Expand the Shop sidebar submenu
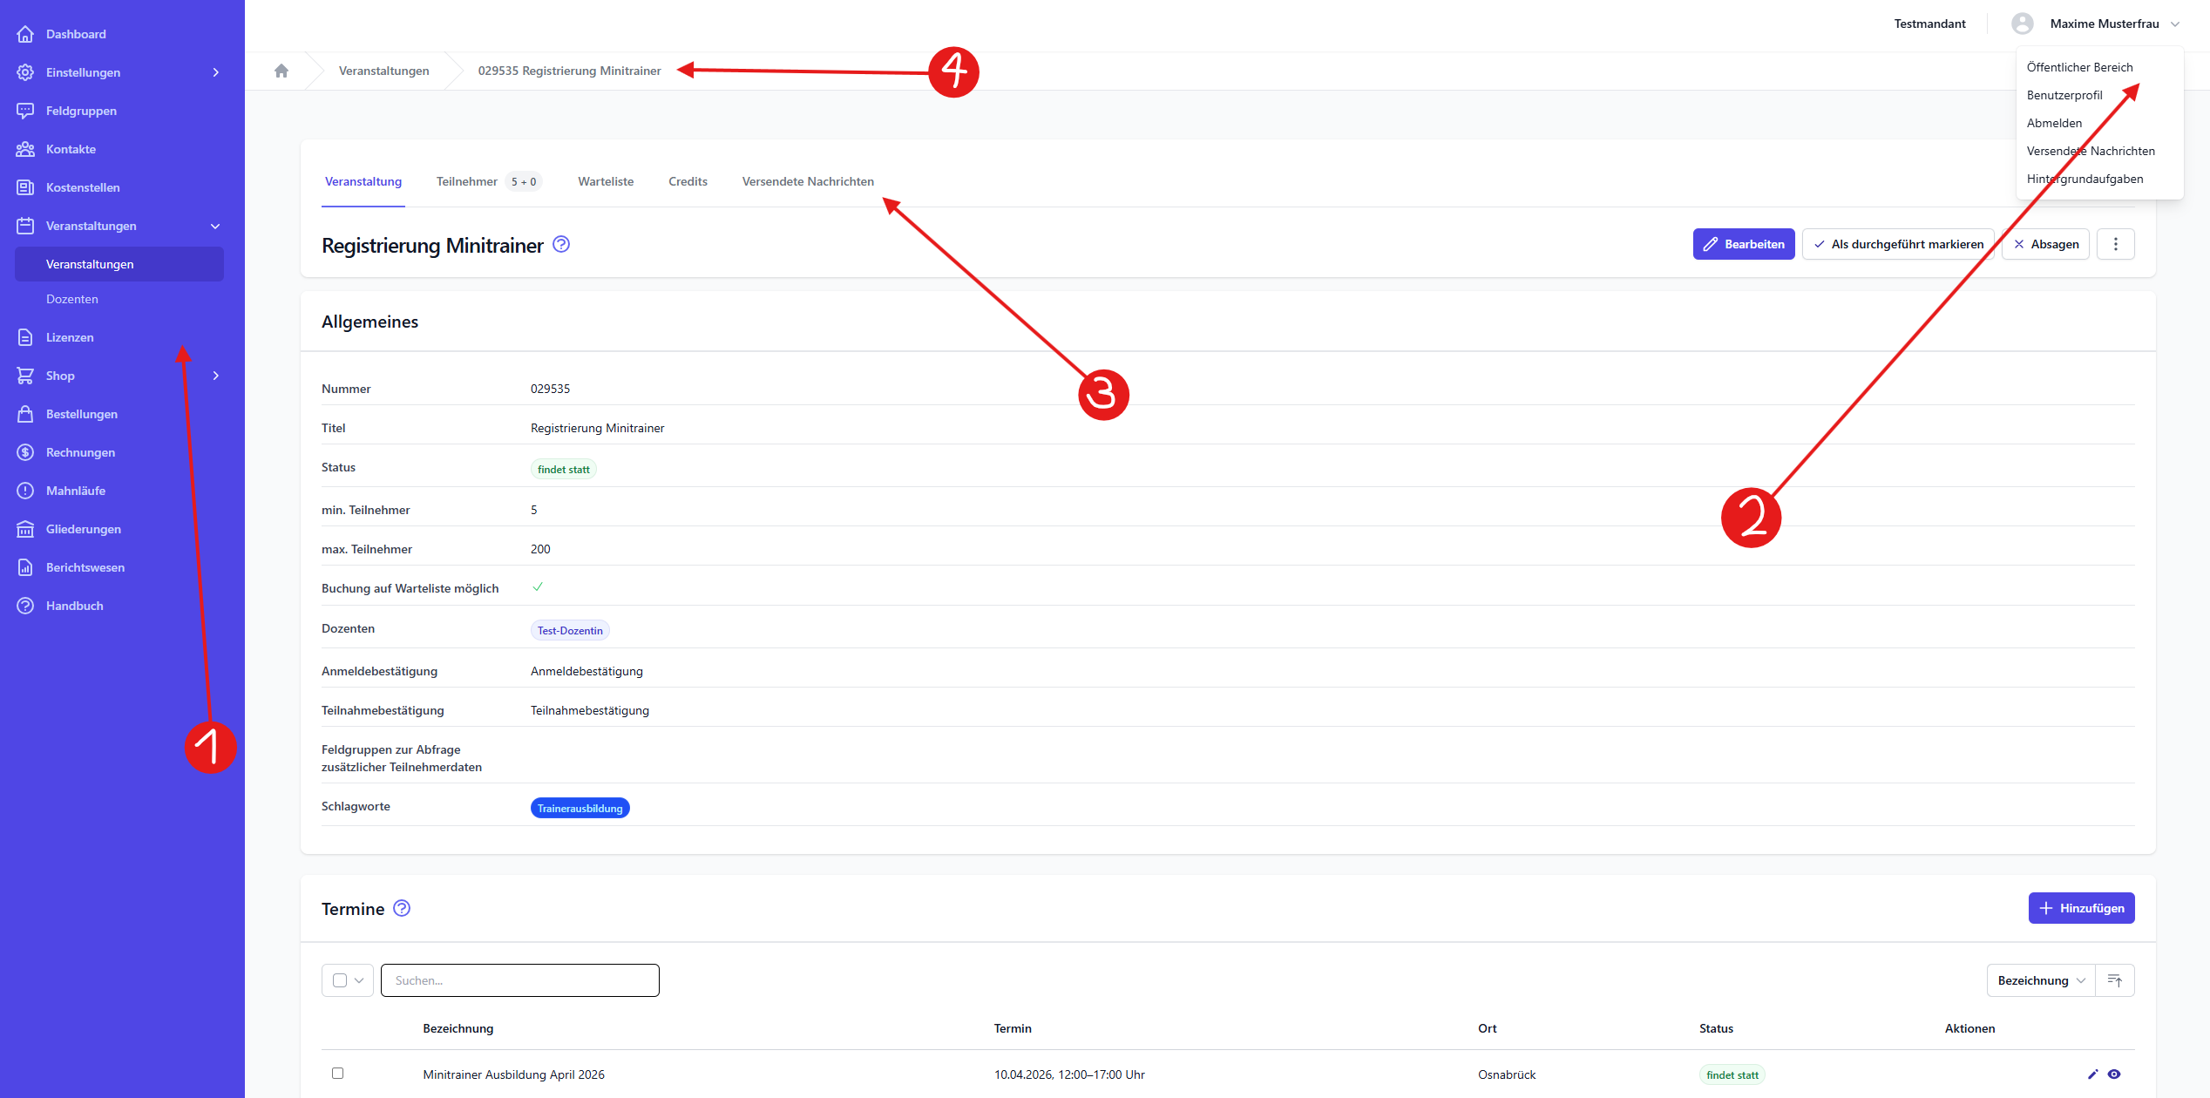Screen dimensions: 2210x1098 click(215, 376)
